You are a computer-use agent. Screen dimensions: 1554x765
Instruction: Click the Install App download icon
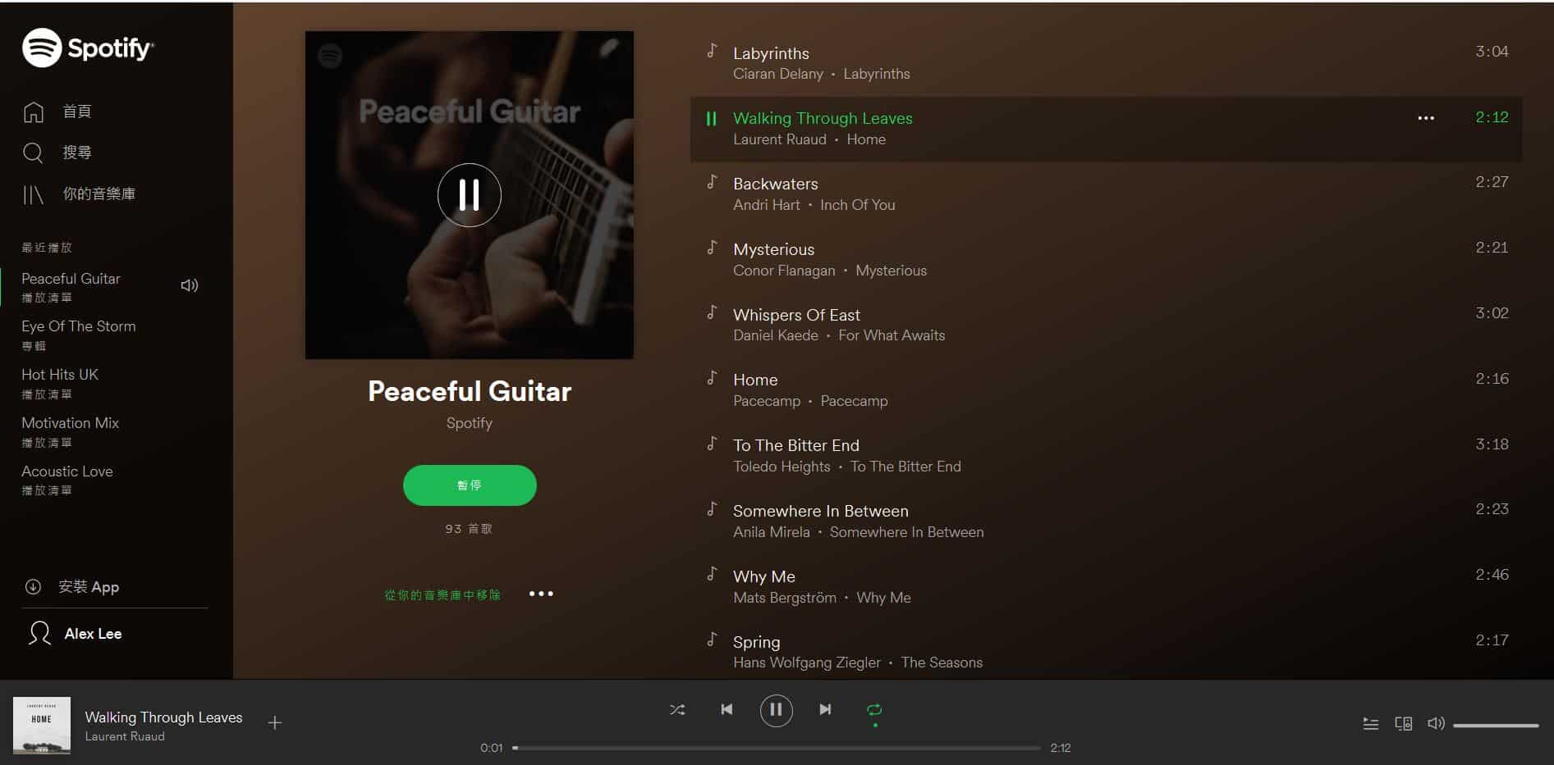point(33,587)
